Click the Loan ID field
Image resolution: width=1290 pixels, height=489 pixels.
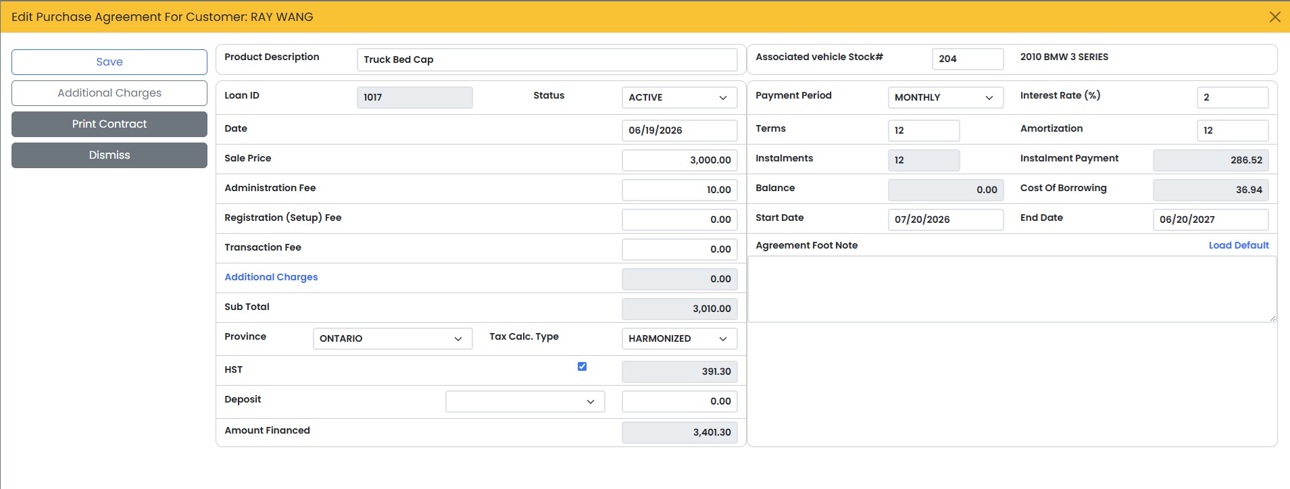pos(414,97)
